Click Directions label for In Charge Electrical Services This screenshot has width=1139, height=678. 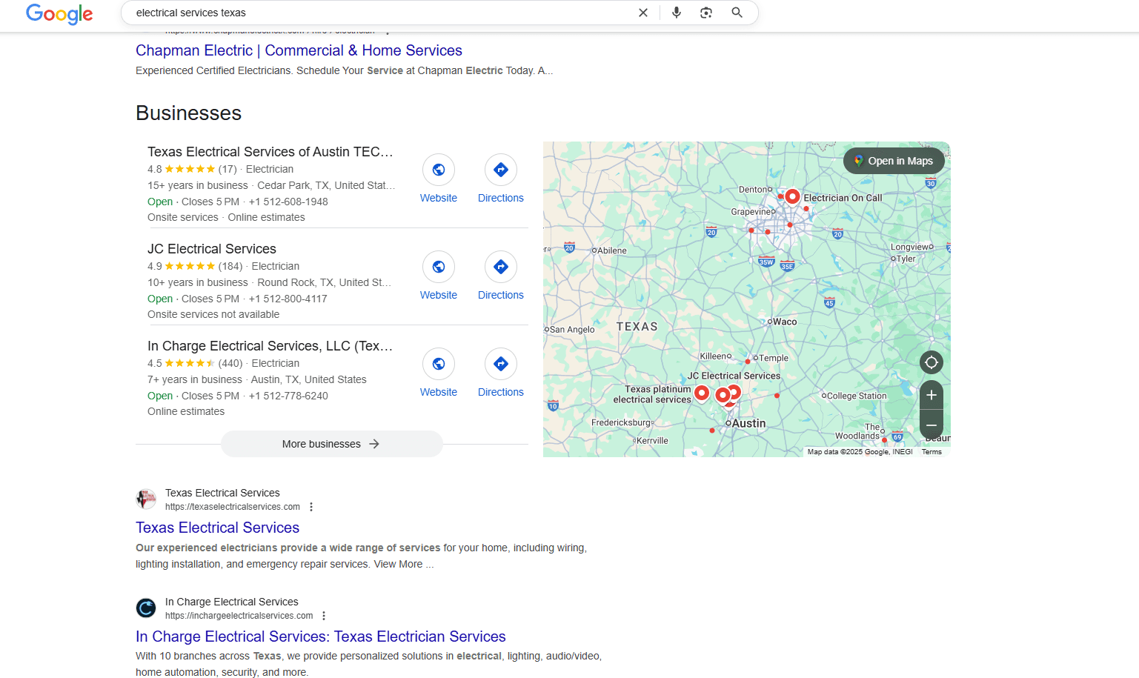click(501, 392)
